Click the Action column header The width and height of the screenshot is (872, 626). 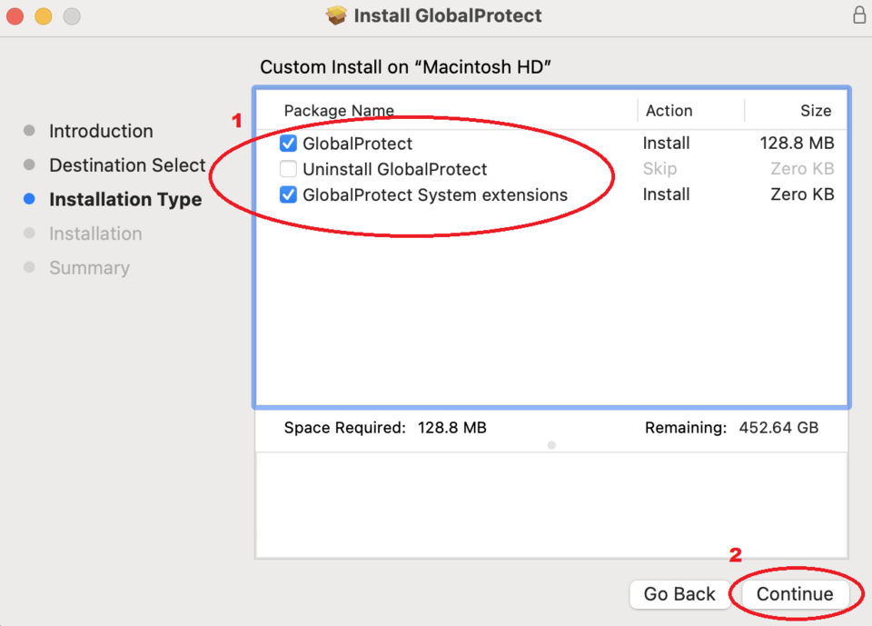[669, 111]
